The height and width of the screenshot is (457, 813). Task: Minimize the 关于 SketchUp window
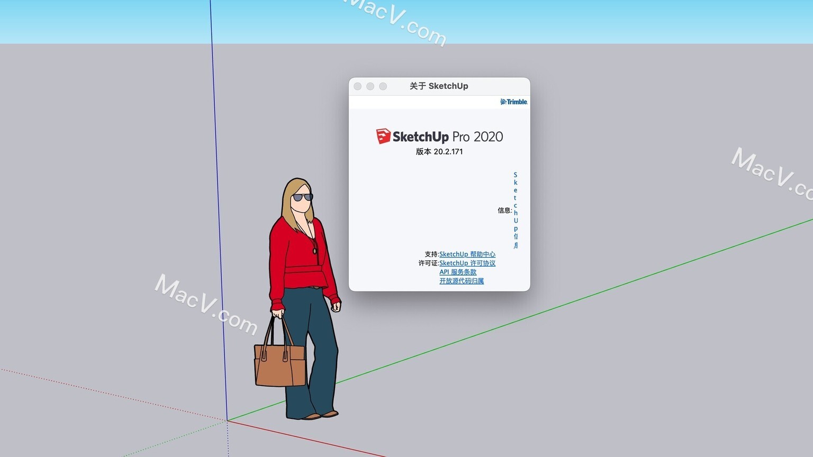(x=371, y=86)
